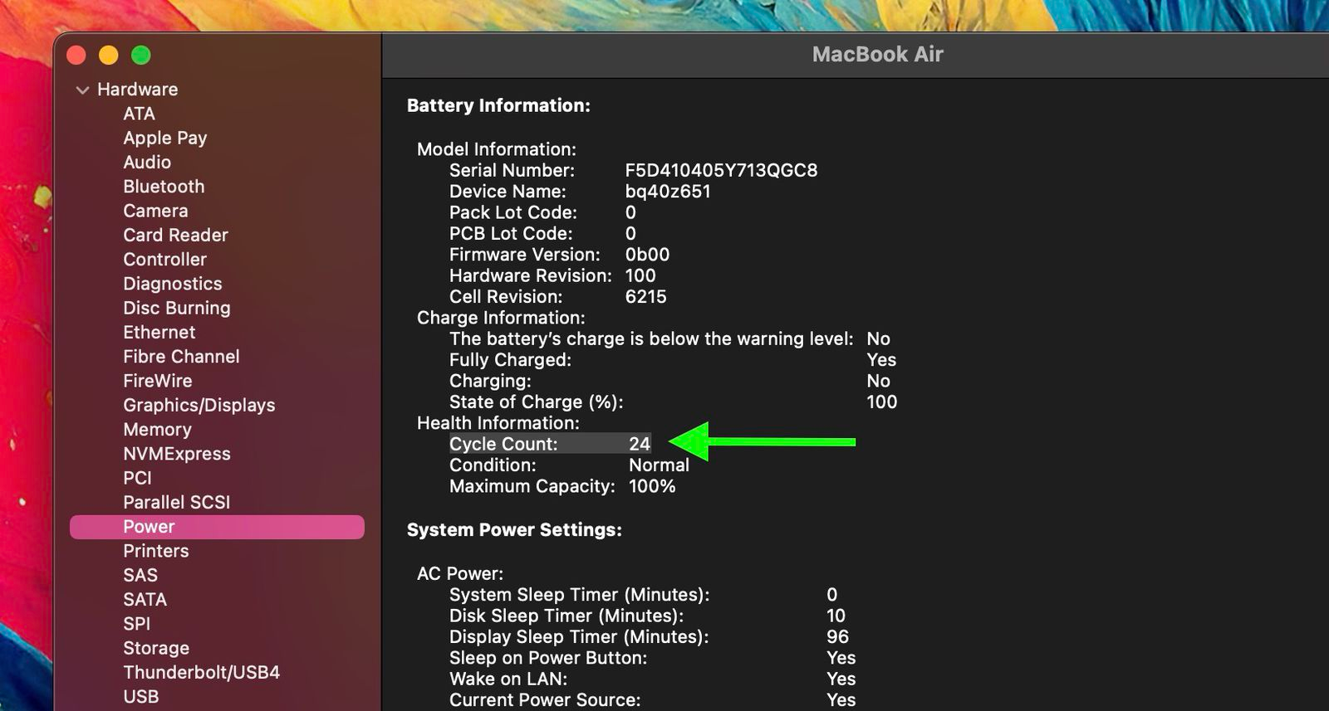Click the Display Sleep Timer value 96

tap(837, 637)
